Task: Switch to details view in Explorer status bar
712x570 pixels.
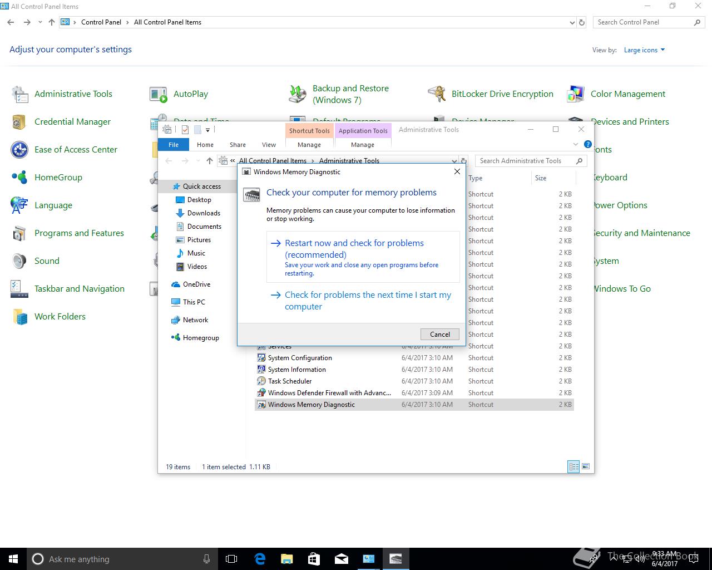Action: coord(573,466)
